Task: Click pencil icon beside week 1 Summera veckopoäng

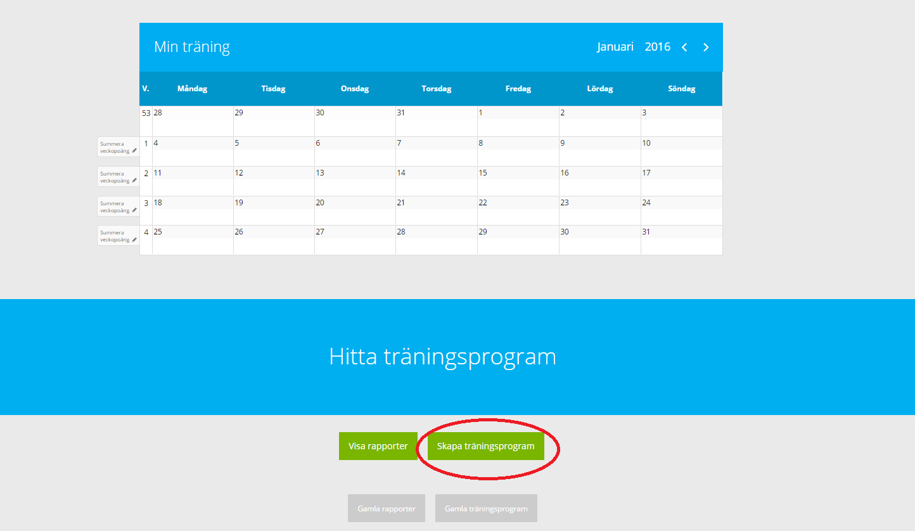Action: tap(134, 151)
